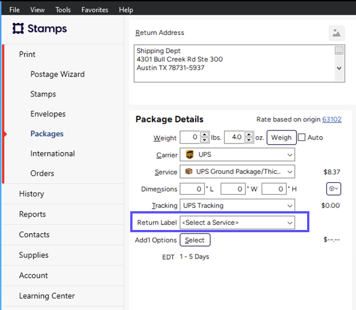Select Print in the sidebar
356x310 pixels.
click(x=27, y=55)
